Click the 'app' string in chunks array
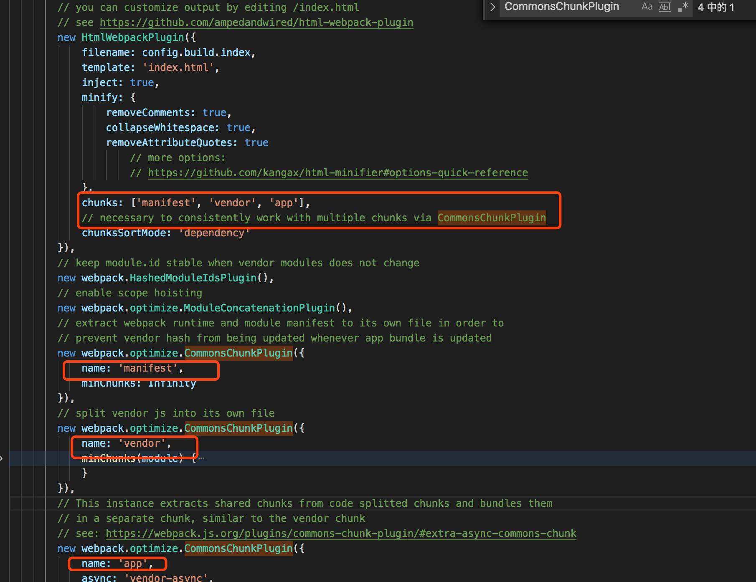 click(284, 203)
